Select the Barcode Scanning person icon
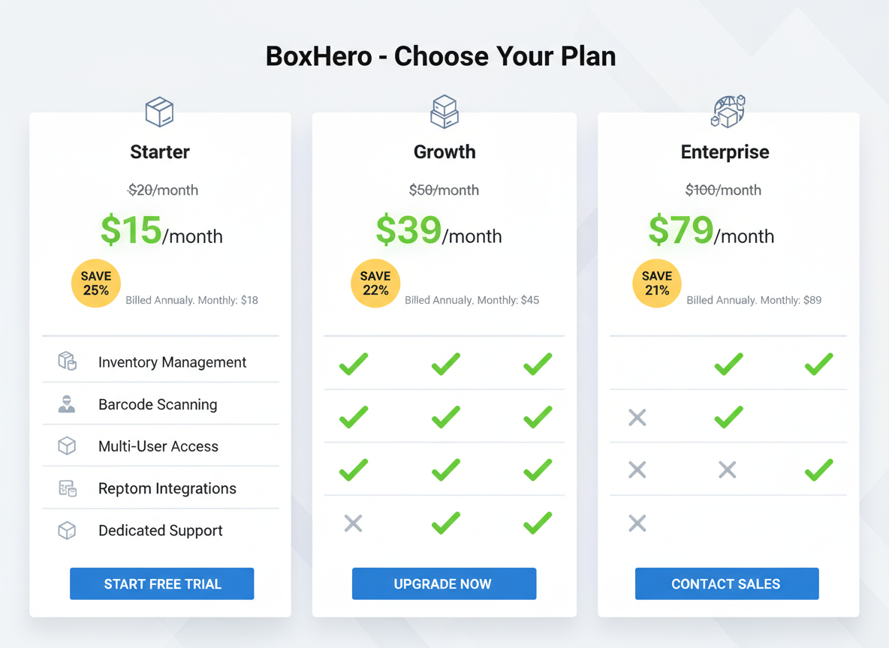Viewport: 889px width, 648px height. pyautogui.click(x=67, y=403)
